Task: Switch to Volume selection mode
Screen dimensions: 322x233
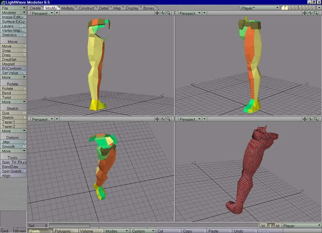Action: pyautogui.click(x=91, y=231)
